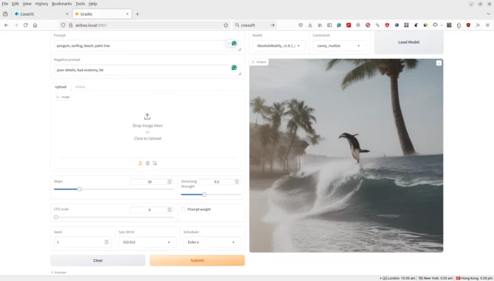Click the London clock in the status bar
The height and width of the screenshot is (281, 494).
(399, 278)
